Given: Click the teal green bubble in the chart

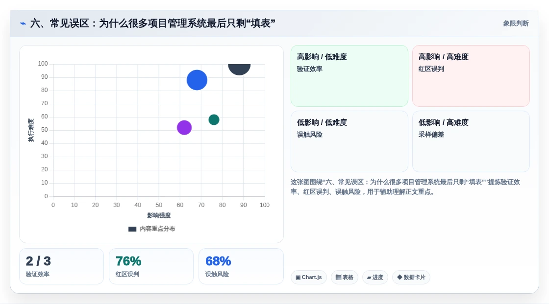Looking at the screenshot, I should 214,119.
